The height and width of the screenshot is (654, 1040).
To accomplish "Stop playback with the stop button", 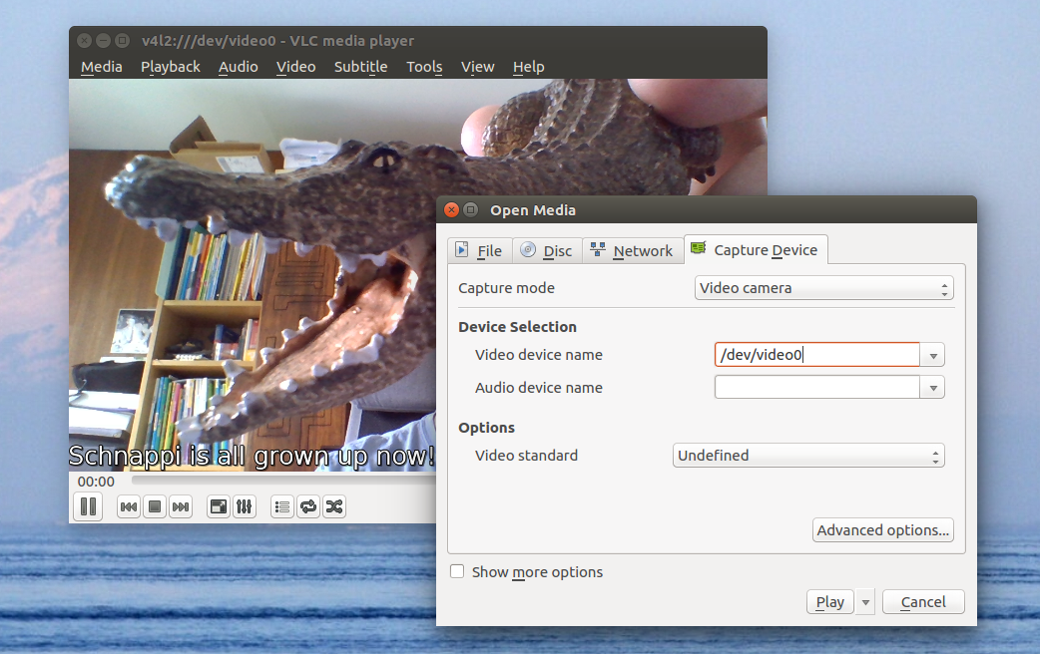I will 155,507.
